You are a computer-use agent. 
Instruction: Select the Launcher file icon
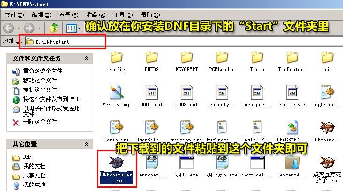pyautogui.click(x=152, y=163)
